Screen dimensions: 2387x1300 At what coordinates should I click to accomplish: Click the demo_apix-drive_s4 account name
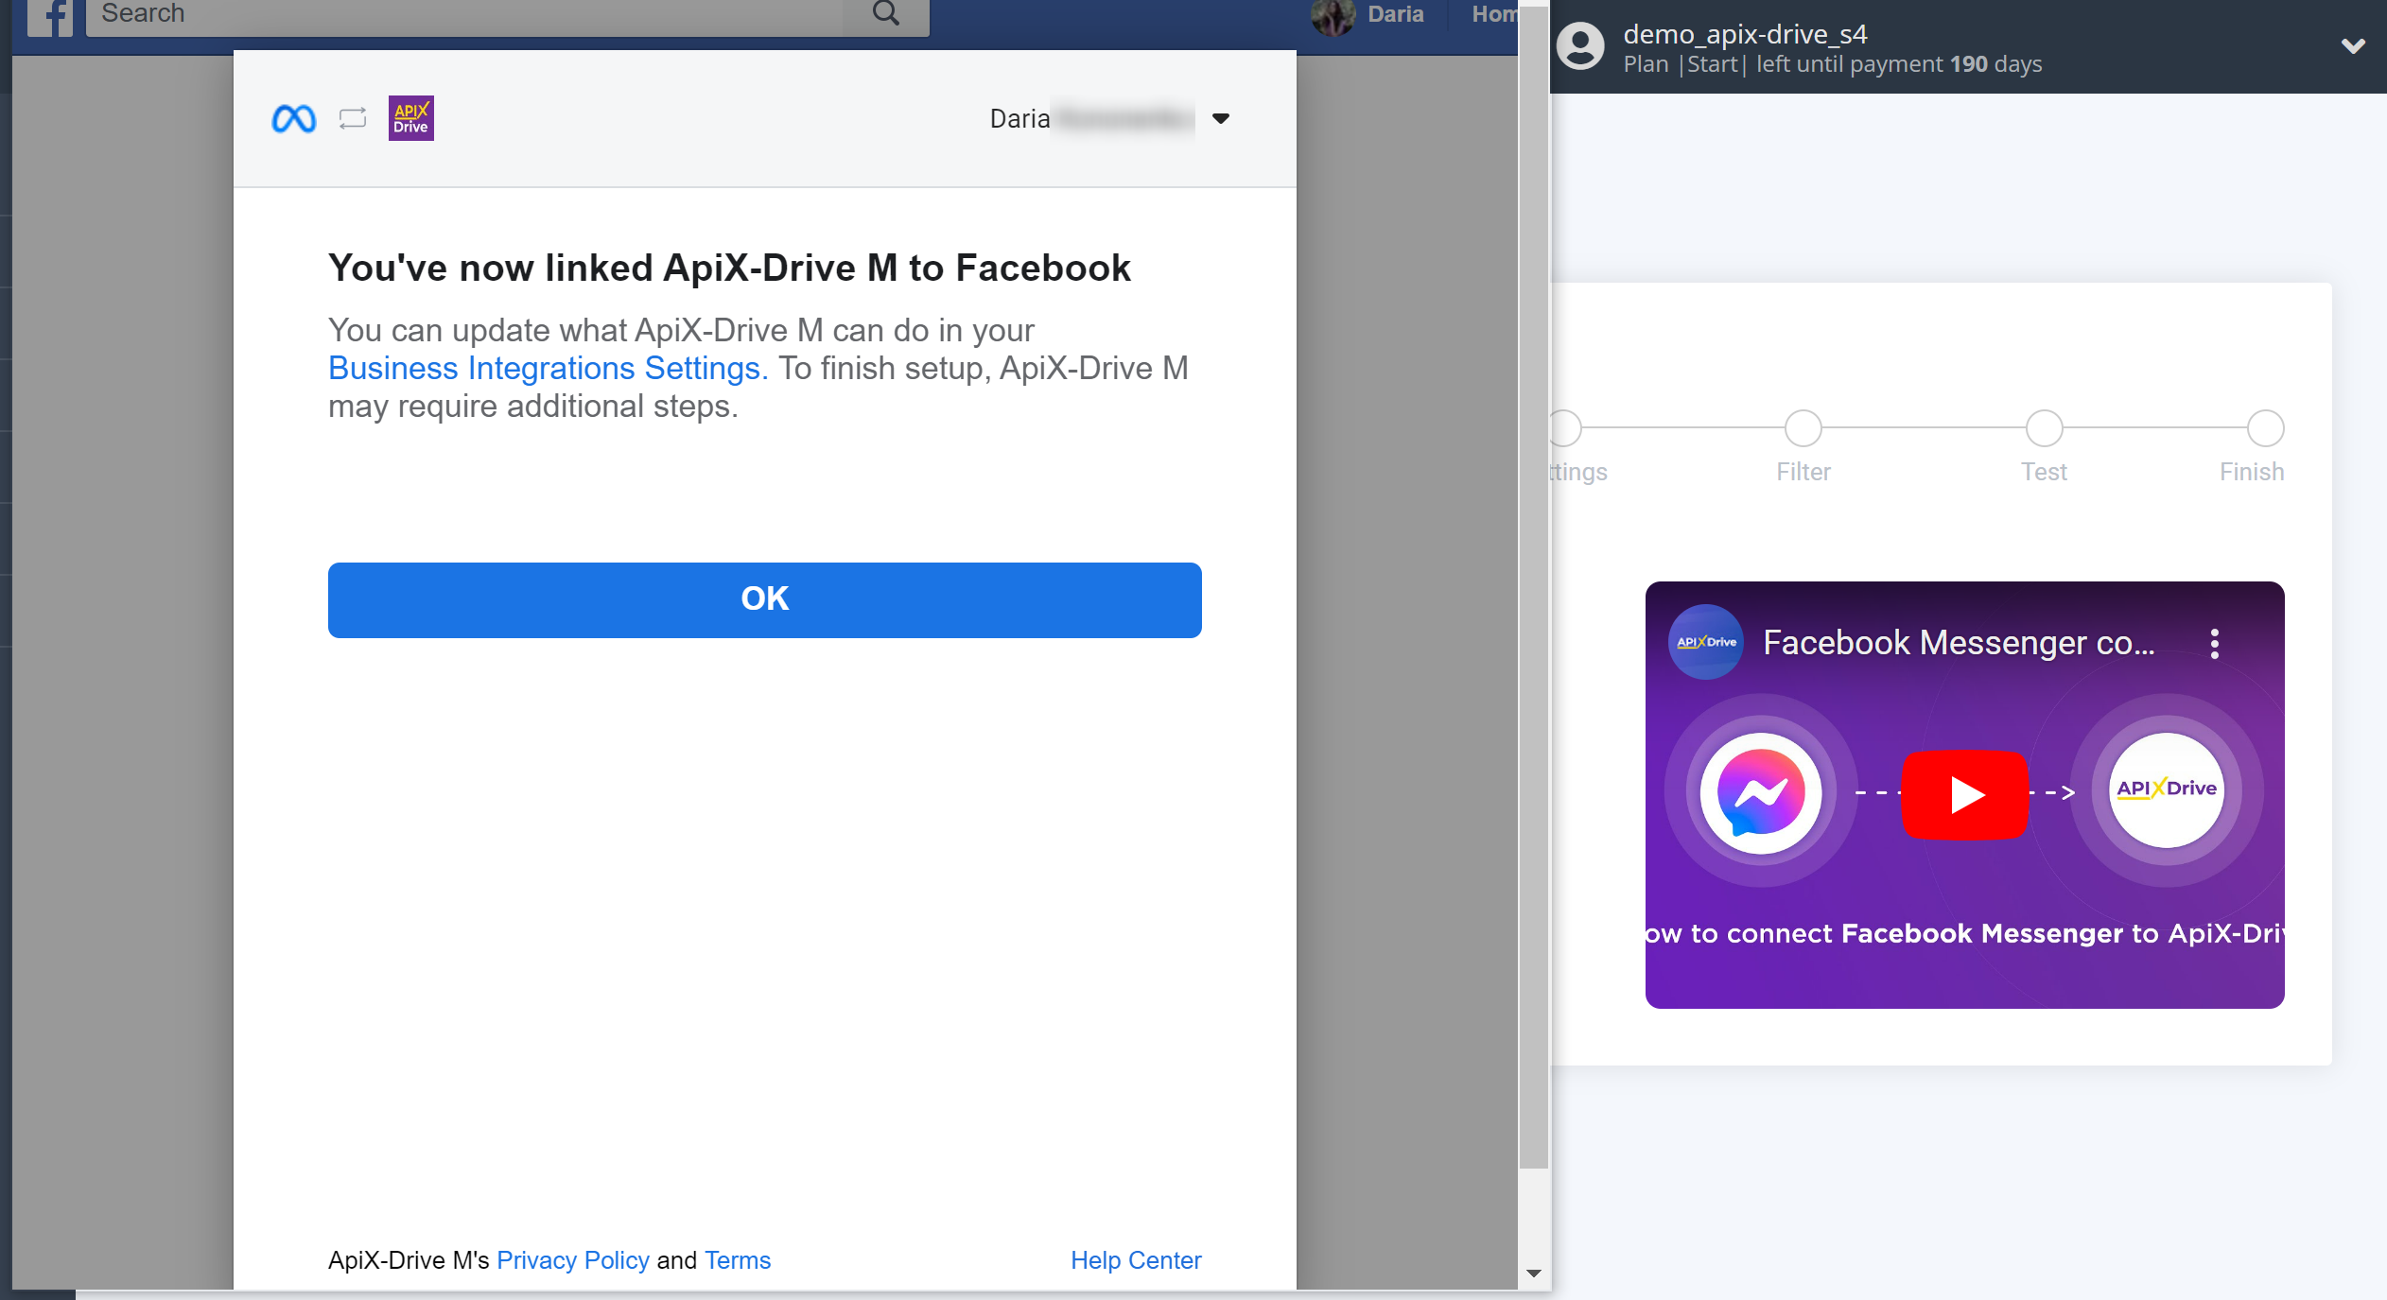[x=1745, y=34]
